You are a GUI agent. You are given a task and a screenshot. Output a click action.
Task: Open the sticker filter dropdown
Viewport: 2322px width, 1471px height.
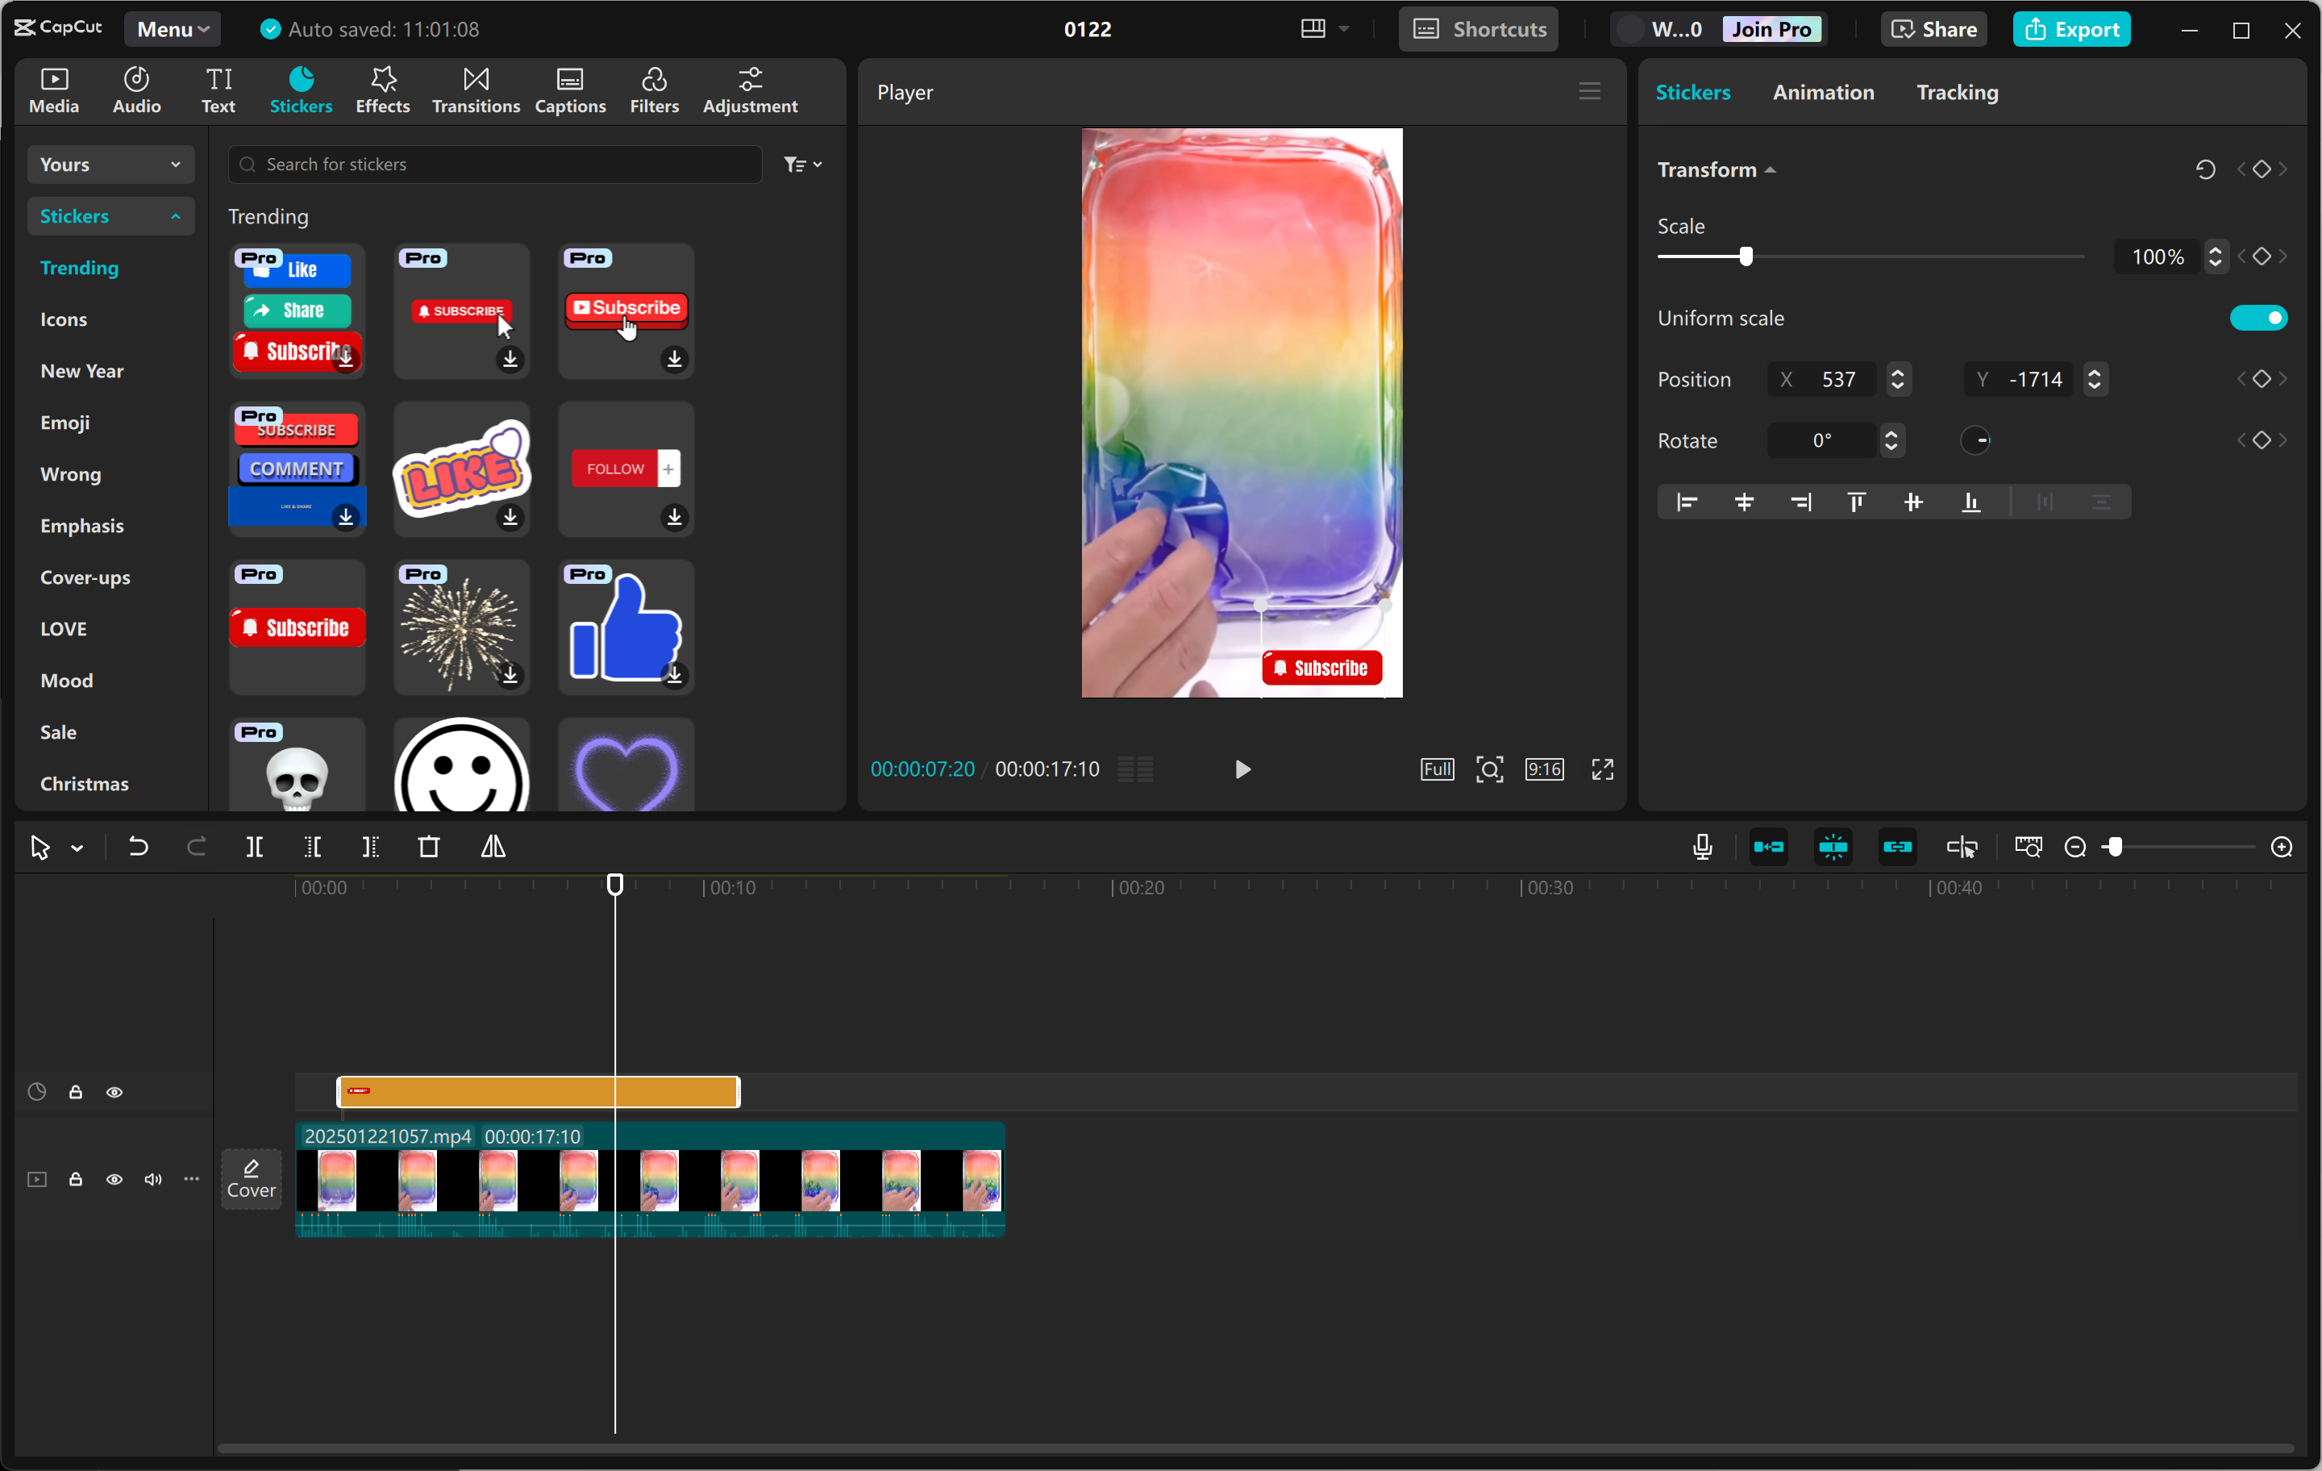click(x=802, y=163)
